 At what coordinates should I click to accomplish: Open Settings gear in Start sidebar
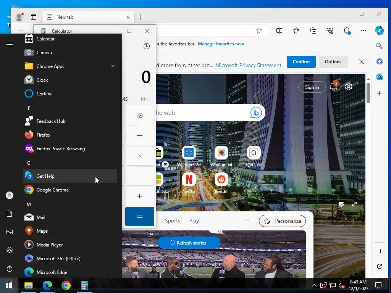(x=10, y=250)
